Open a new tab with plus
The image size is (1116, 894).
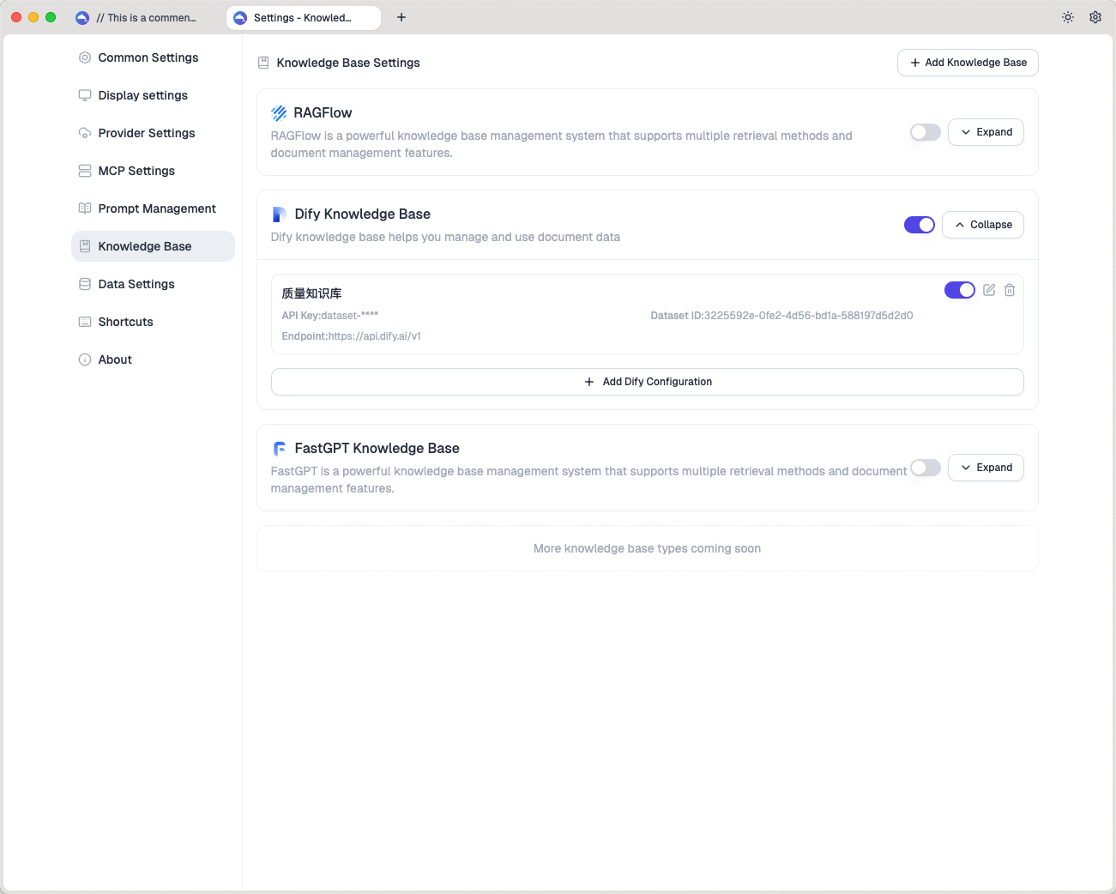click(x=401, y=17)
